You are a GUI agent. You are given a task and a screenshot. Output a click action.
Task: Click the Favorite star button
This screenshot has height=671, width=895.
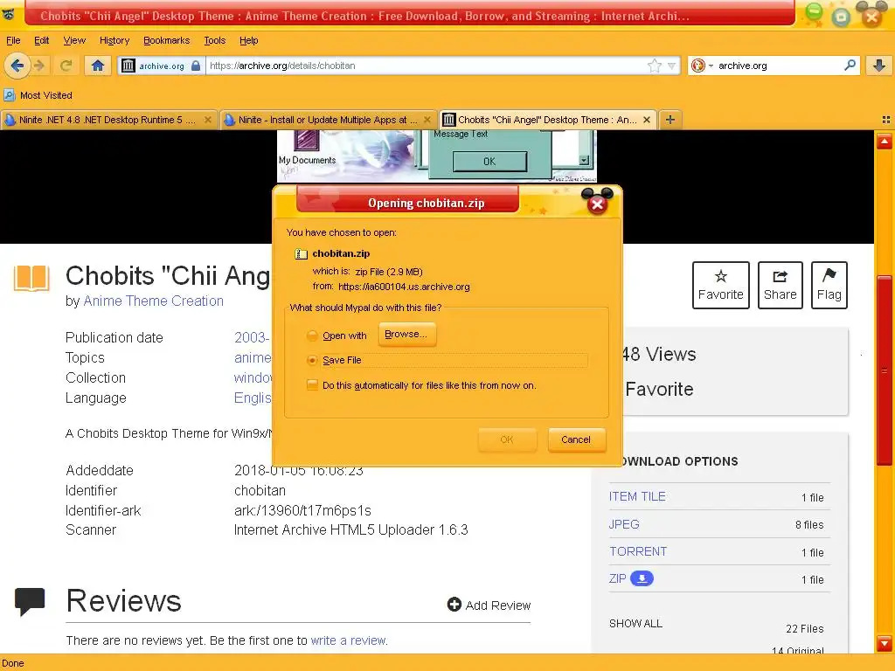tap(721, 286)
